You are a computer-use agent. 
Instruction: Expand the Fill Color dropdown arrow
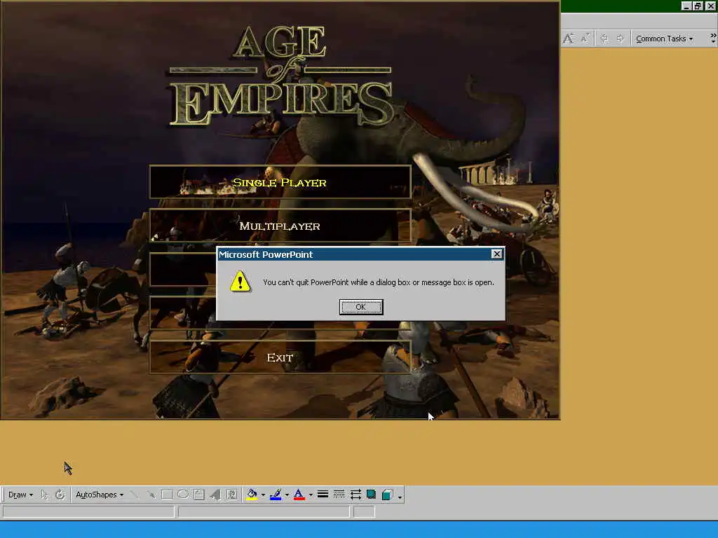tap(263, 495)
